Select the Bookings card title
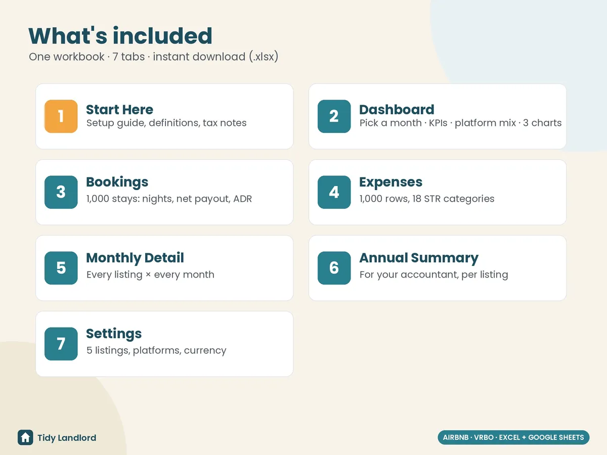Screen dimensions: 607x455 click(x=117, y=182)
